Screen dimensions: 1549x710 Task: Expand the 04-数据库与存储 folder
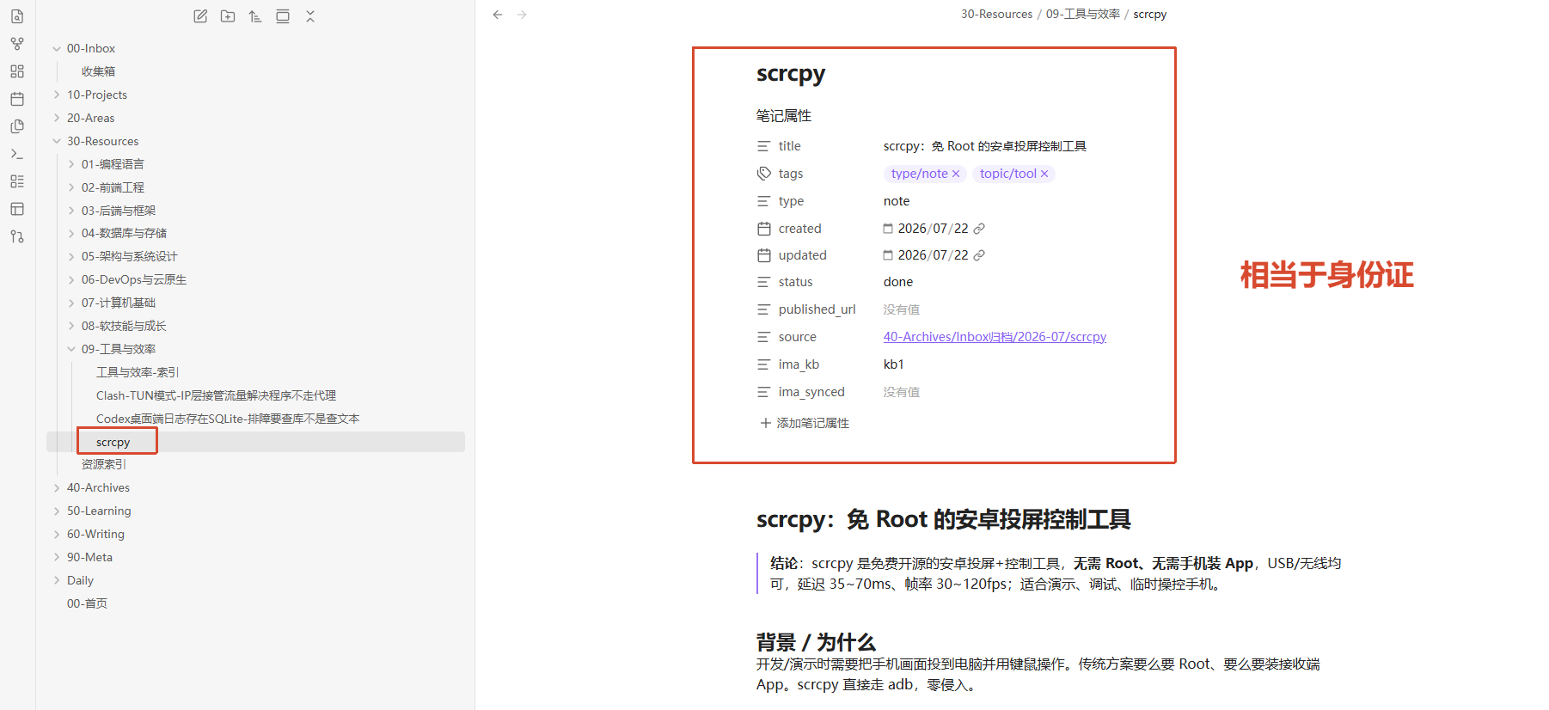coord(71,233)
